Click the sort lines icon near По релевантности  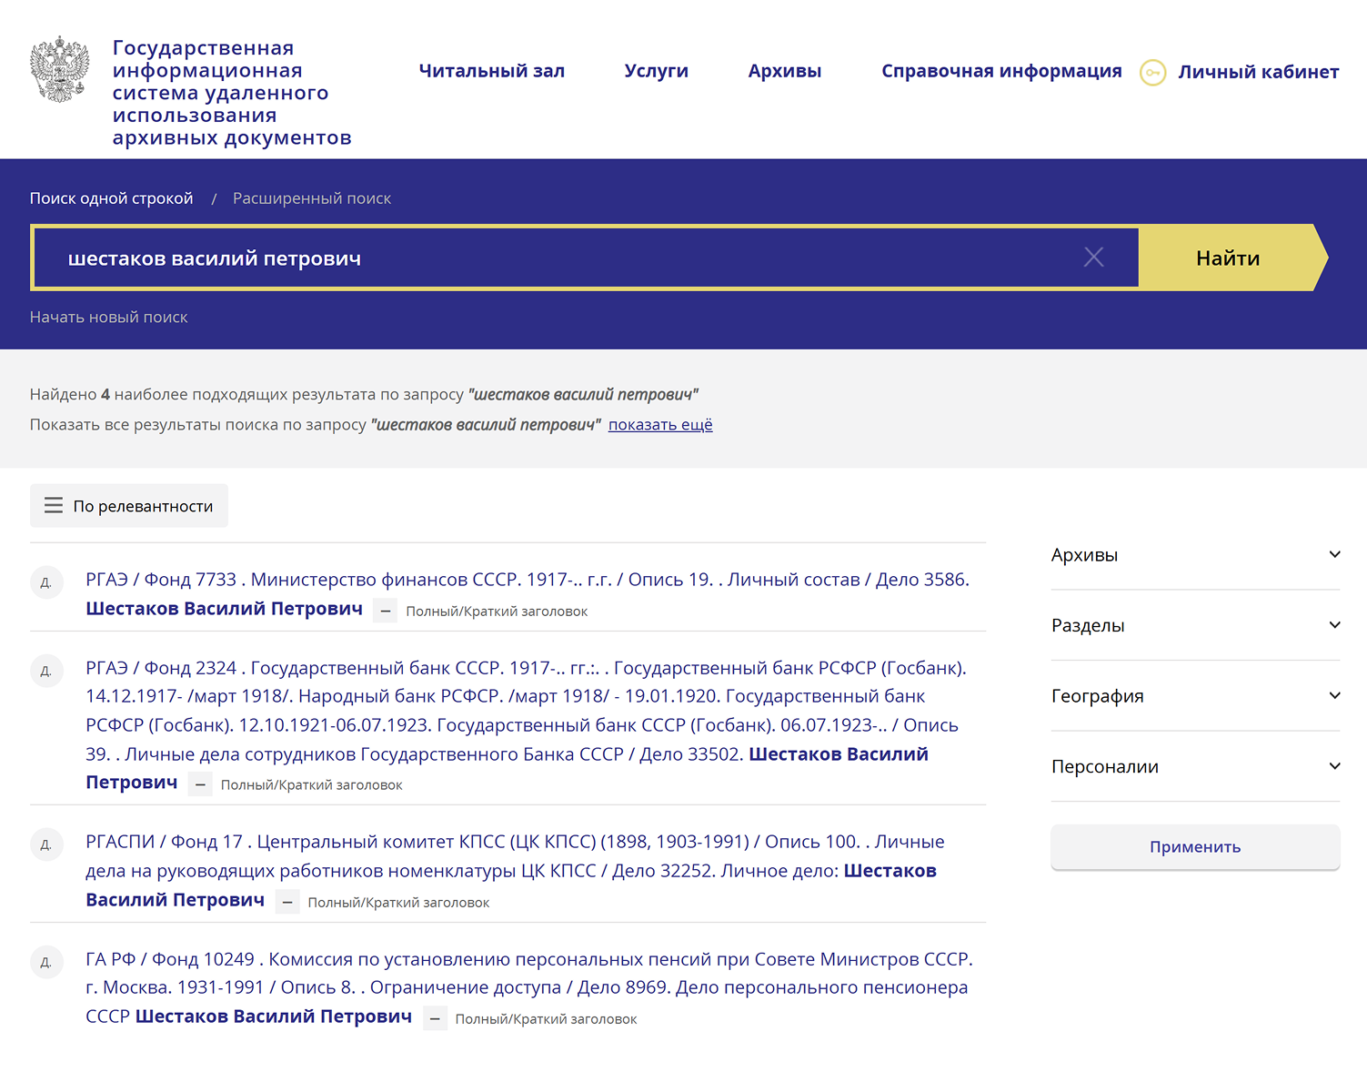point(53,505)
